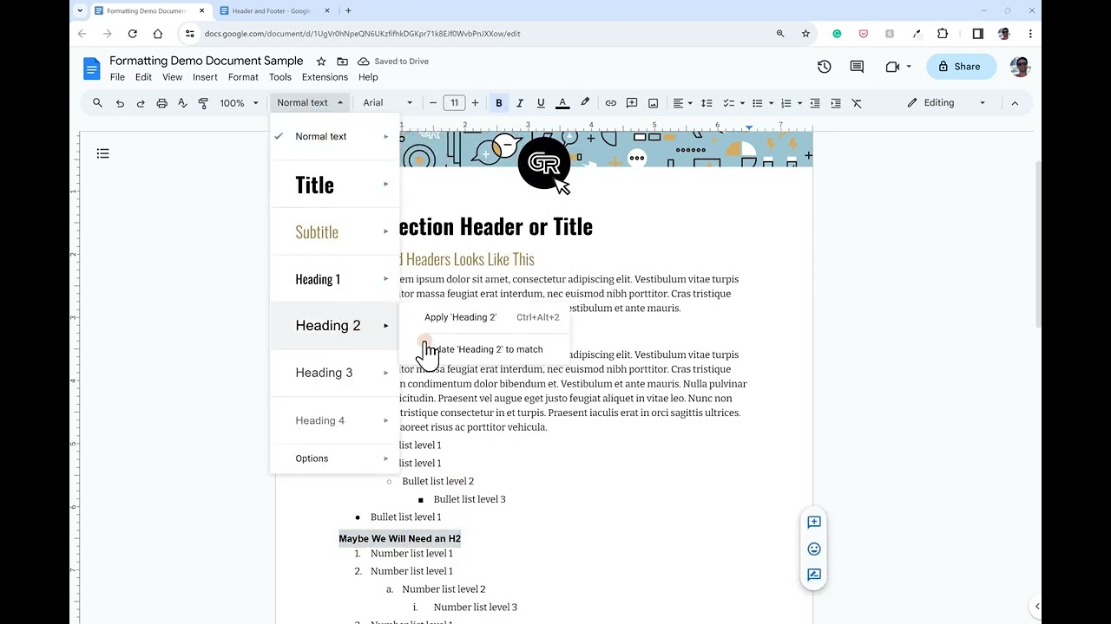This screenshot has width=1111, height=624.
Task: Click Update 'Heading 2' to match
Action: pyautogui.click(x=485, y=349)
